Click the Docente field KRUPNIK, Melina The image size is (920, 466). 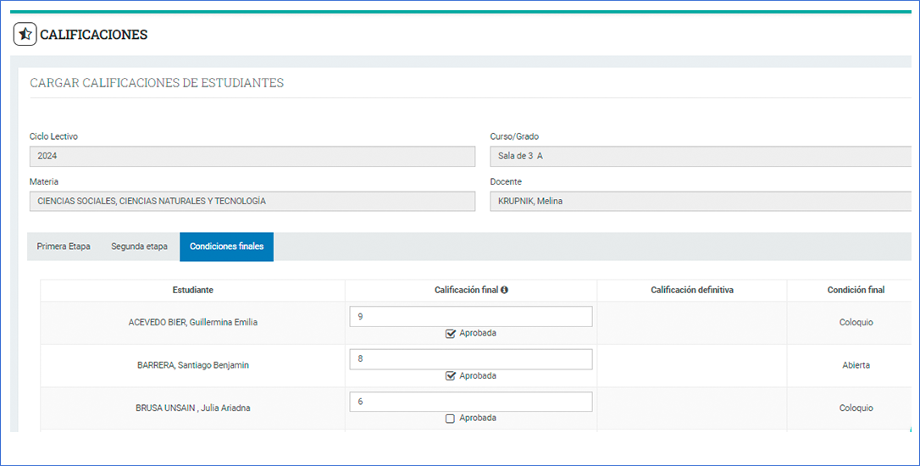pyautogui.click(x=701, y=201)
